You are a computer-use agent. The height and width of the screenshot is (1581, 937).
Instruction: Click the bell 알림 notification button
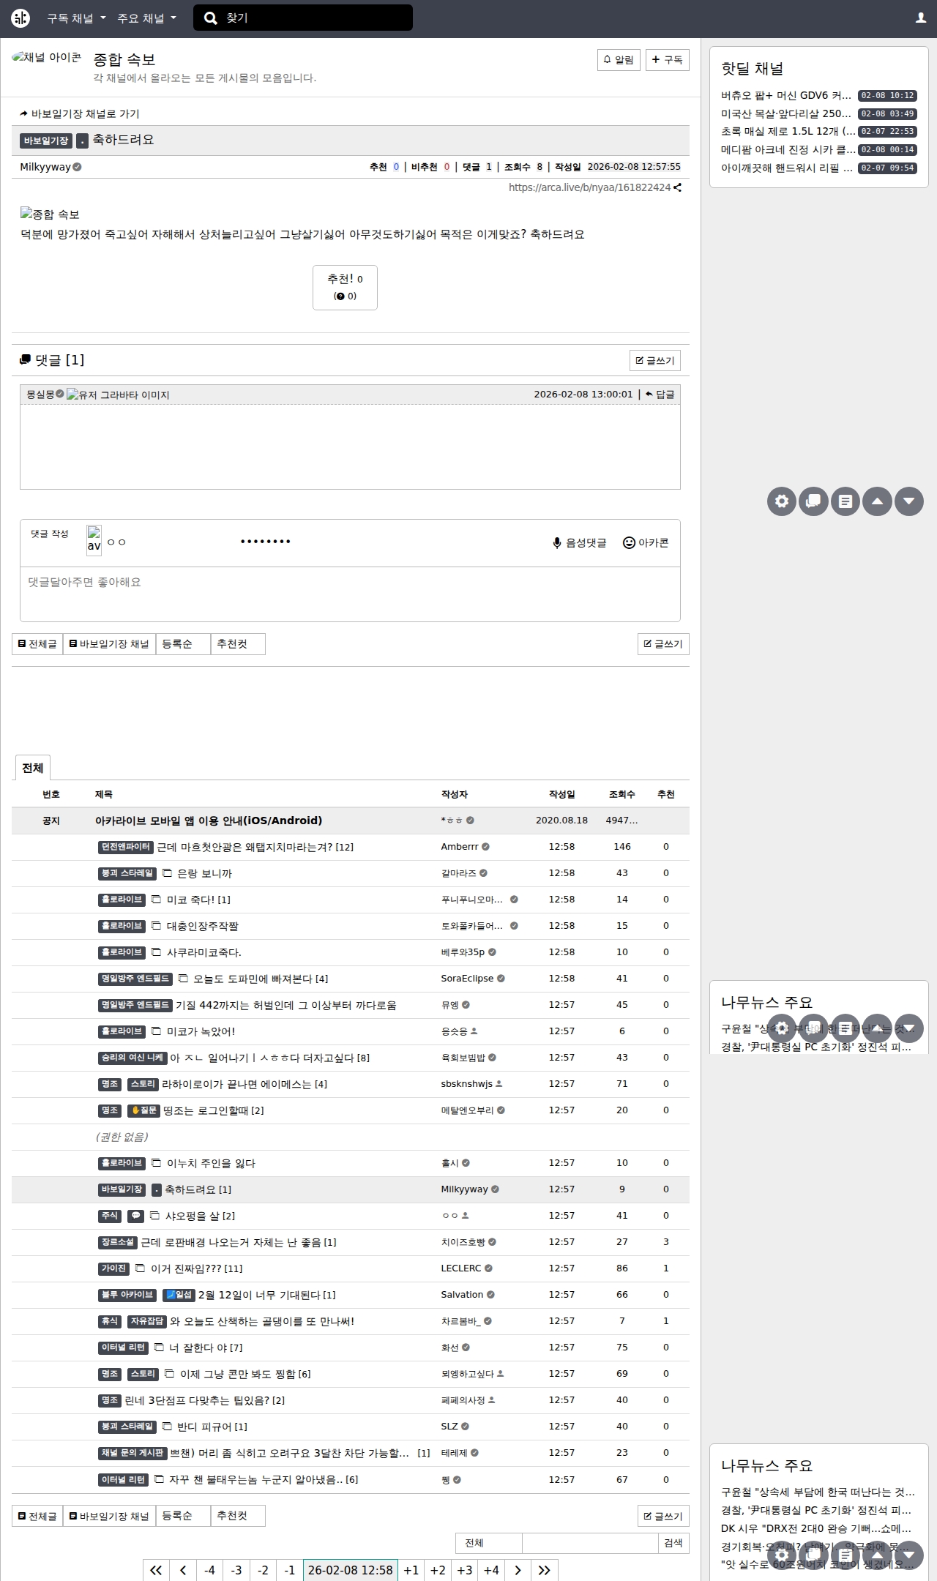tap(619, 60)
